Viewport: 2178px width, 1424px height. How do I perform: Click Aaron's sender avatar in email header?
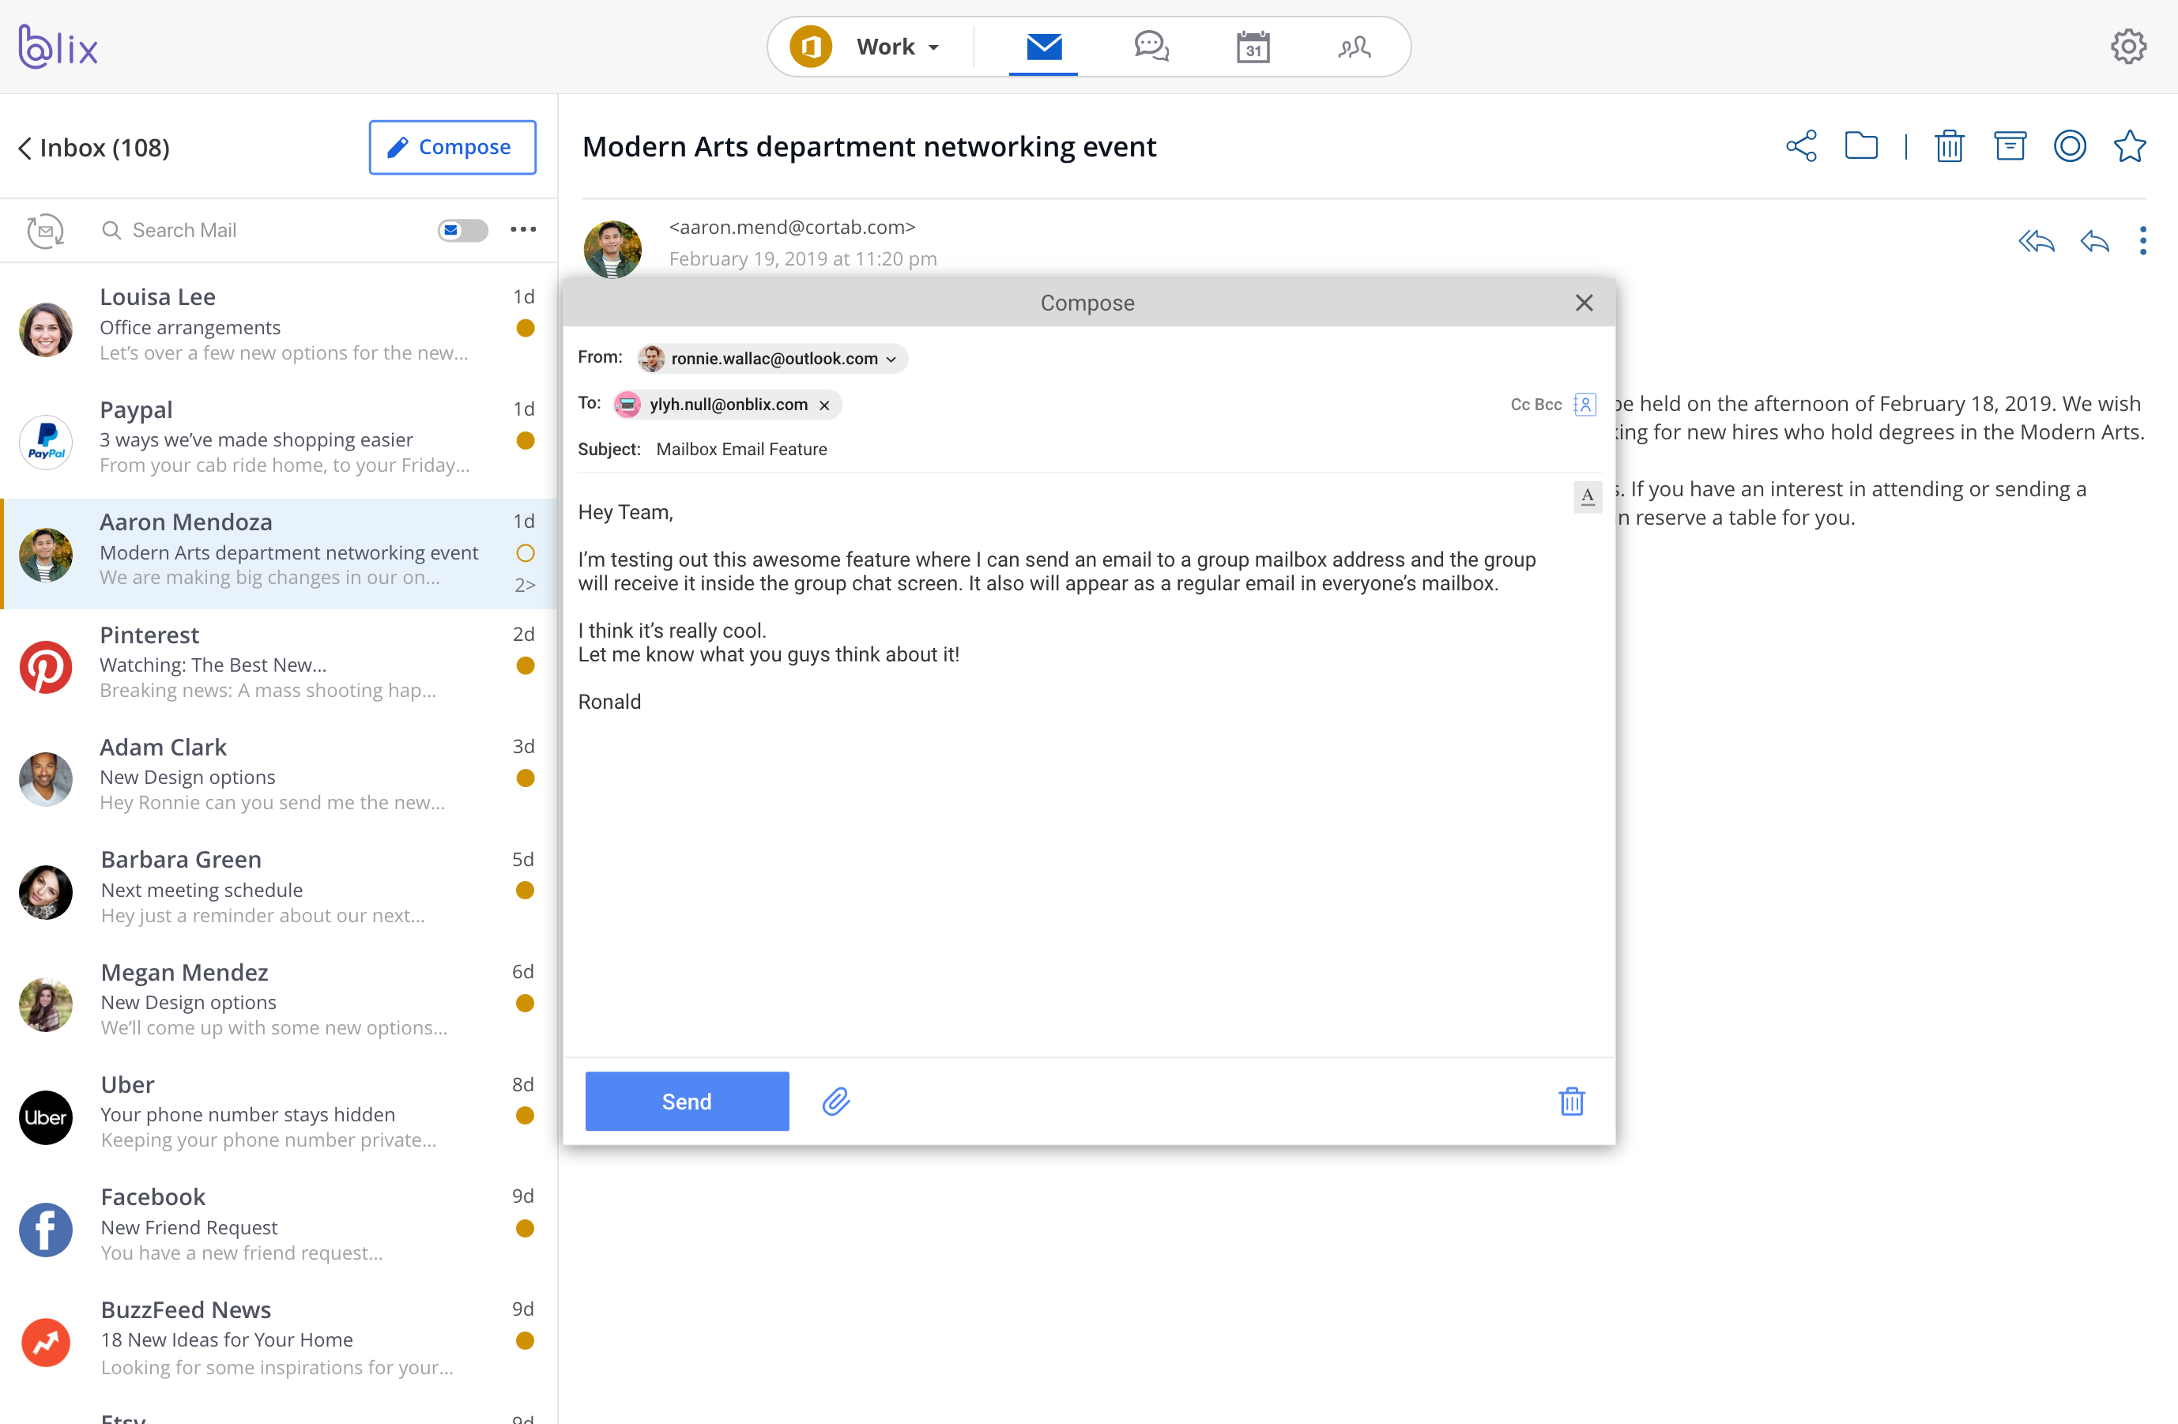[x=612, y=249]
